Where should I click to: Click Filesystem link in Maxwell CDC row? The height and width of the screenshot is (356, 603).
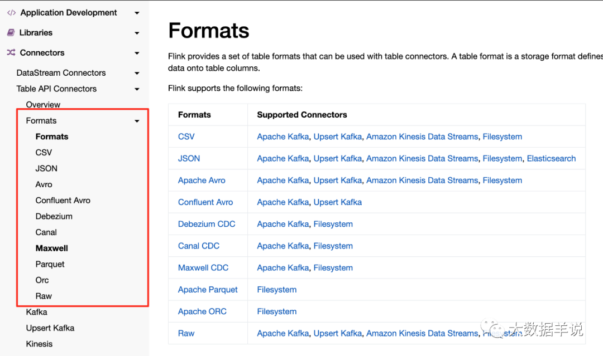pyautogui.click(x=333, y=268)
